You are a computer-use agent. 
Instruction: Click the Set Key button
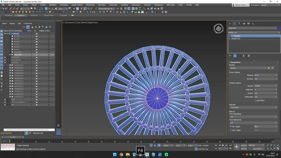click(244, 149)
